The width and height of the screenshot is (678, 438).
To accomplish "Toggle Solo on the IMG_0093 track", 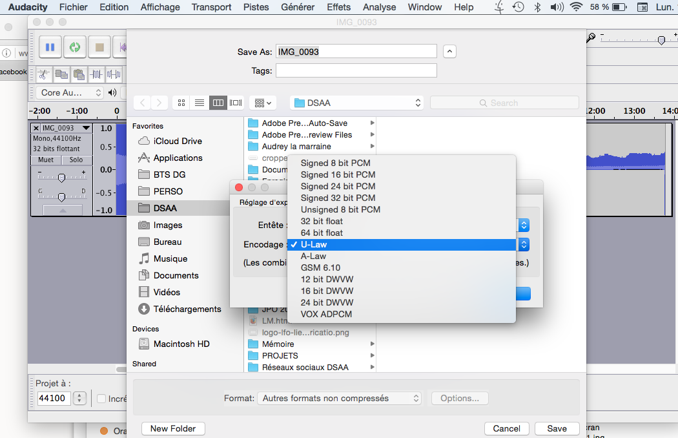I will [x=76, y=160].
